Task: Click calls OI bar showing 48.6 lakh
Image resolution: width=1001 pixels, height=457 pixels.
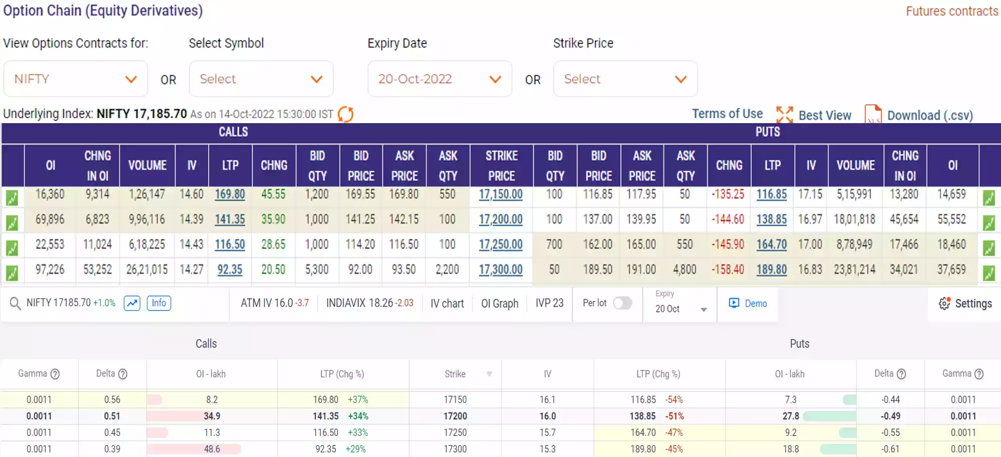Action: [194, 449]
